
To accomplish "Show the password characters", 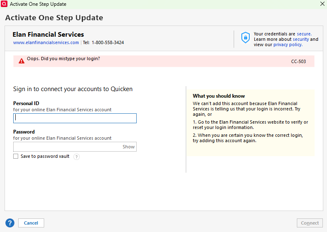I will [128, 147].
